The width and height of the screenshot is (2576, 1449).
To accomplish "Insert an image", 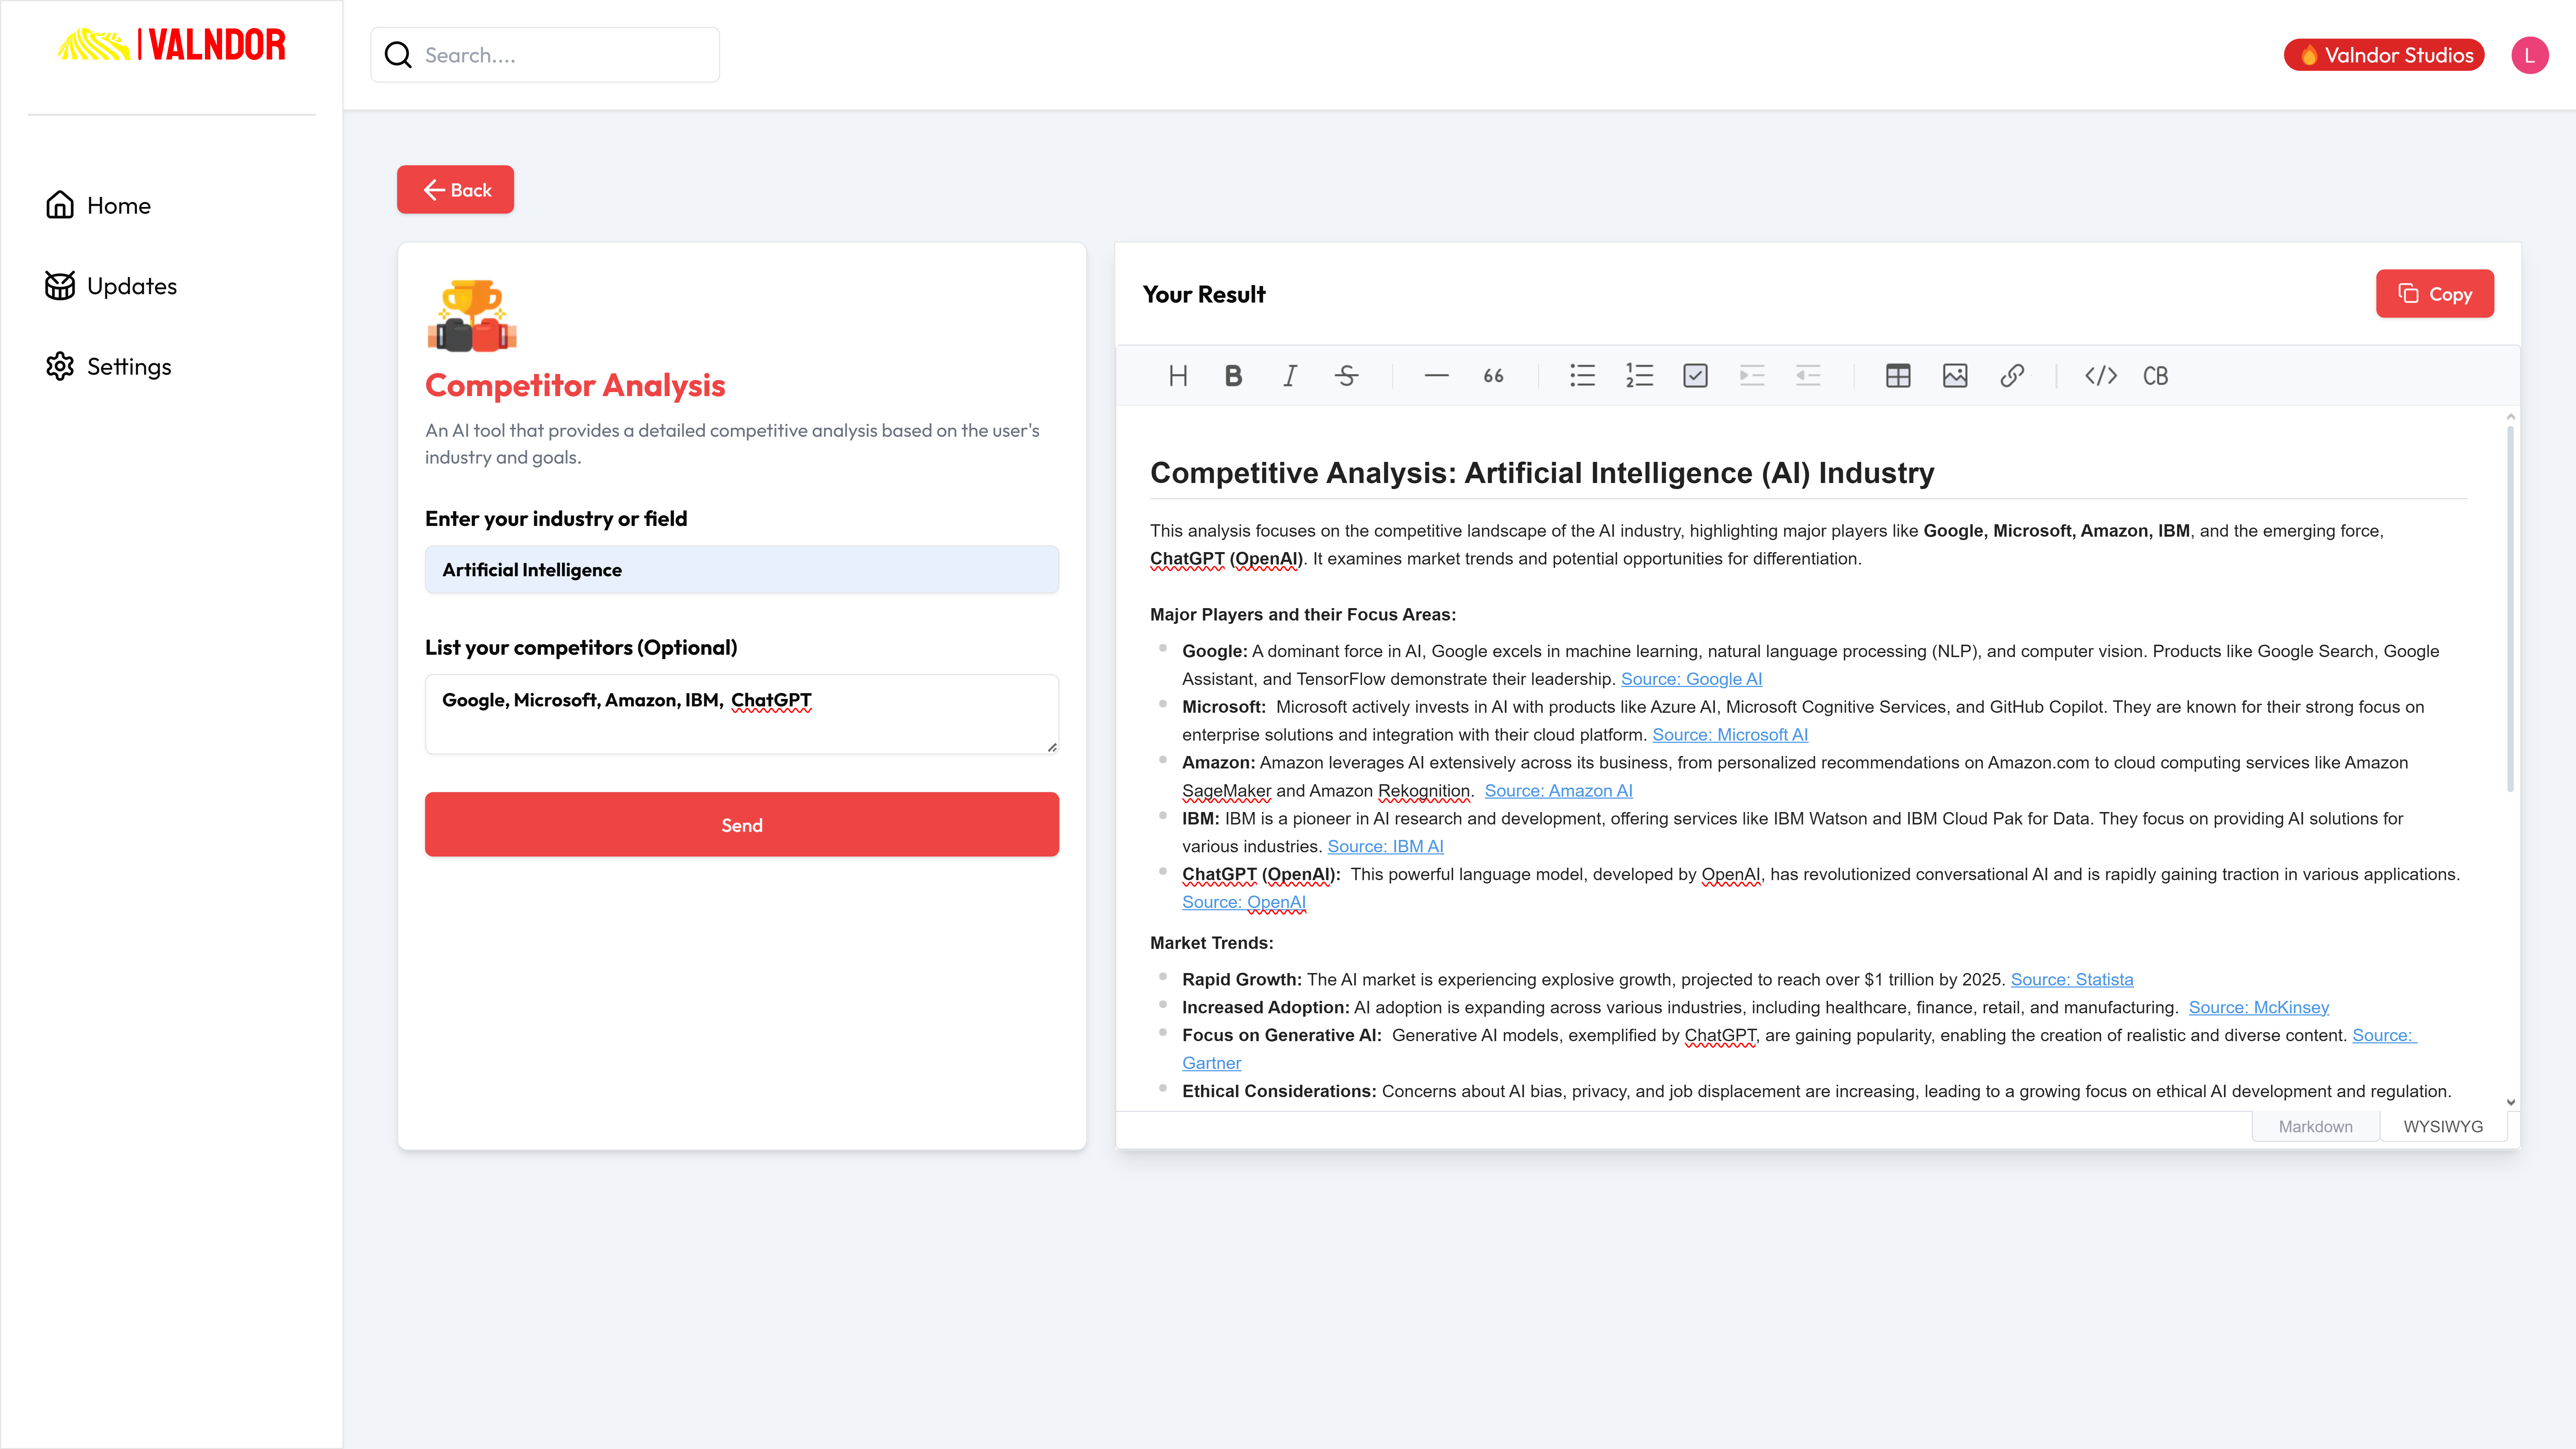I will pyautogui.click(x=1955, y=376).
